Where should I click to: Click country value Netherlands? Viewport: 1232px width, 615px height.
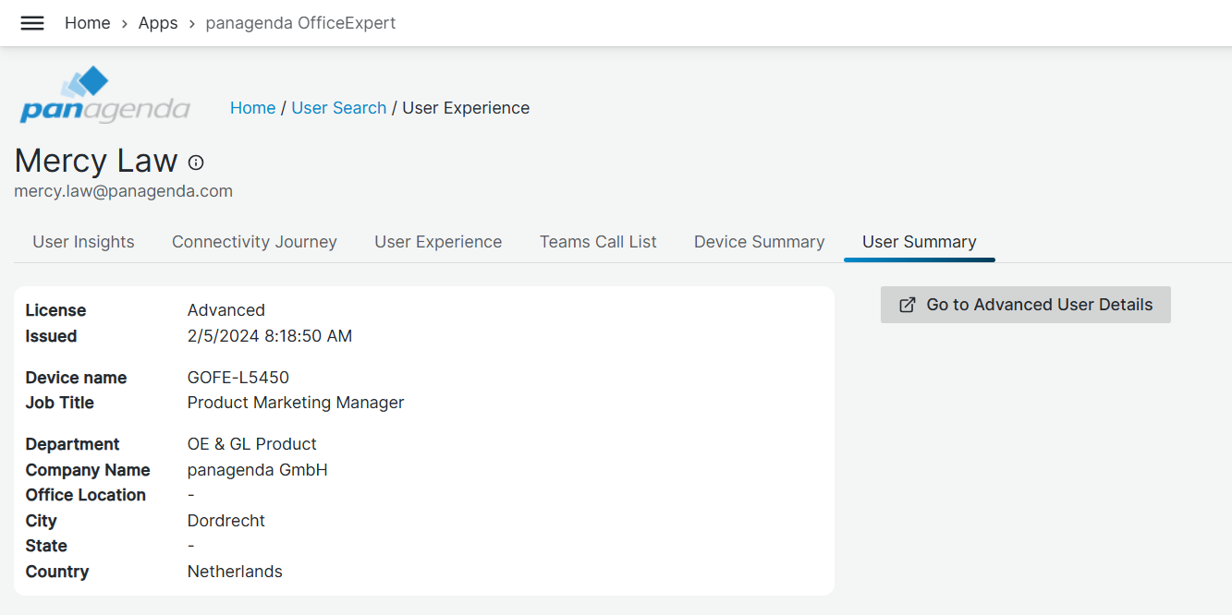pos(235,572)
